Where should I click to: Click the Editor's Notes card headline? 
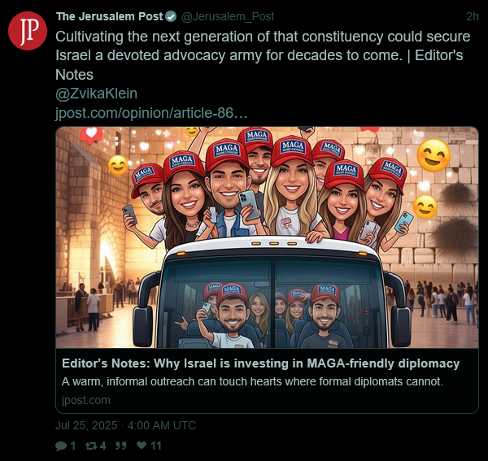(260, 363)
